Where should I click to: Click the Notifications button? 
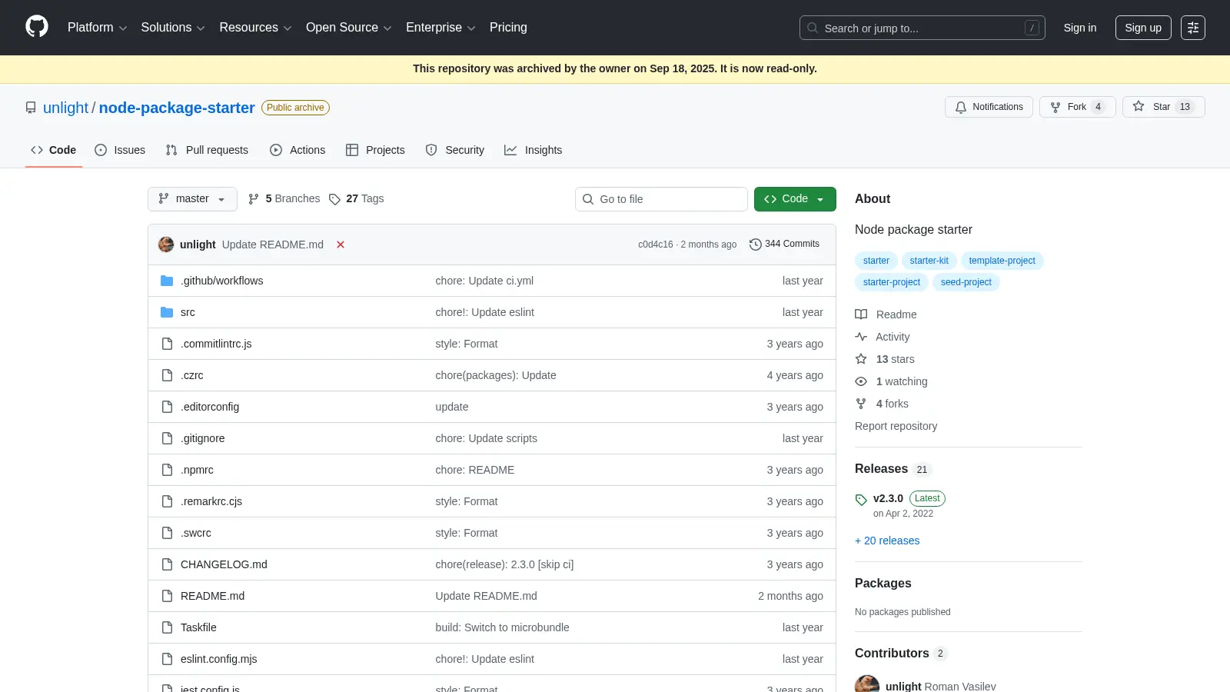[x=989, y=107]
